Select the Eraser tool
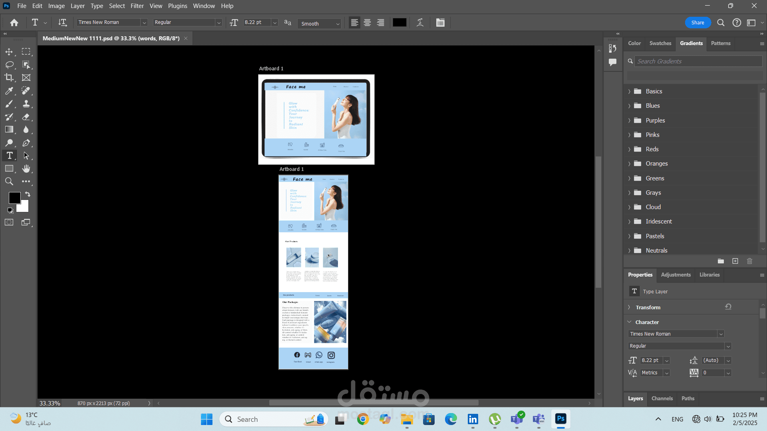This screenshot has width=767, height=431. pyautogui.click(x=26, y=117)
